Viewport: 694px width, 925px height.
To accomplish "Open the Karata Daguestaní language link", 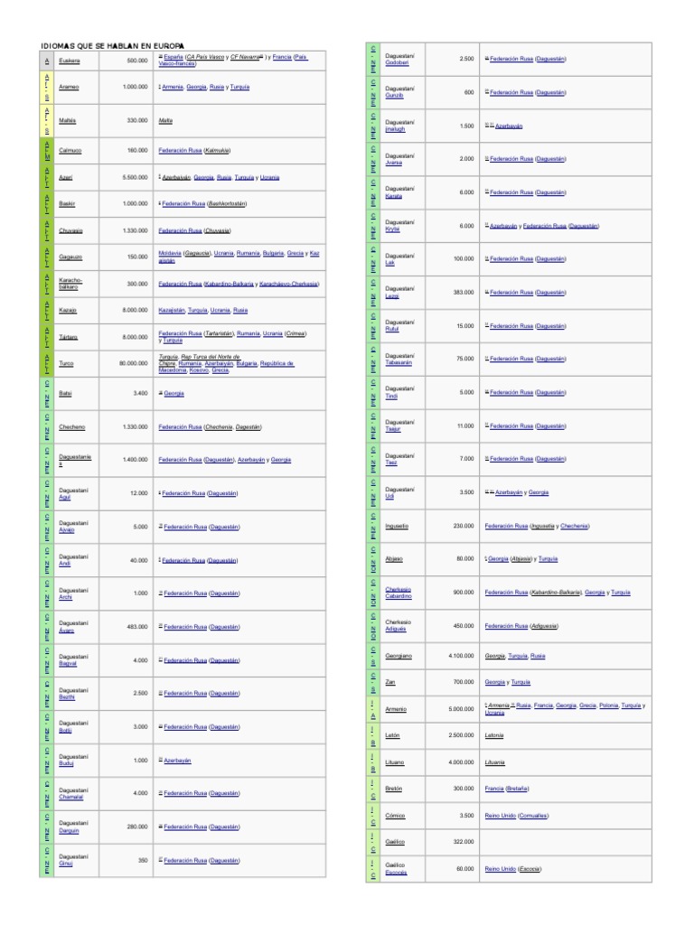I will point(394,196).
